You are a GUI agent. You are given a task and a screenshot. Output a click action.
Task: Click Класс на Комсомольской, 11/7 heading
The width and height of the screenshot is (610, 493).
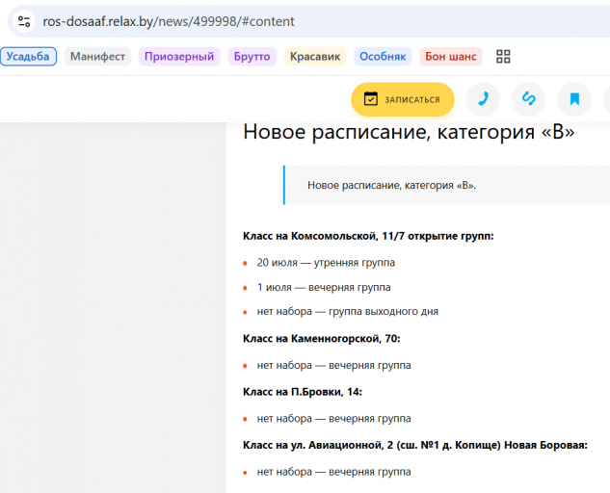[368, 236]
